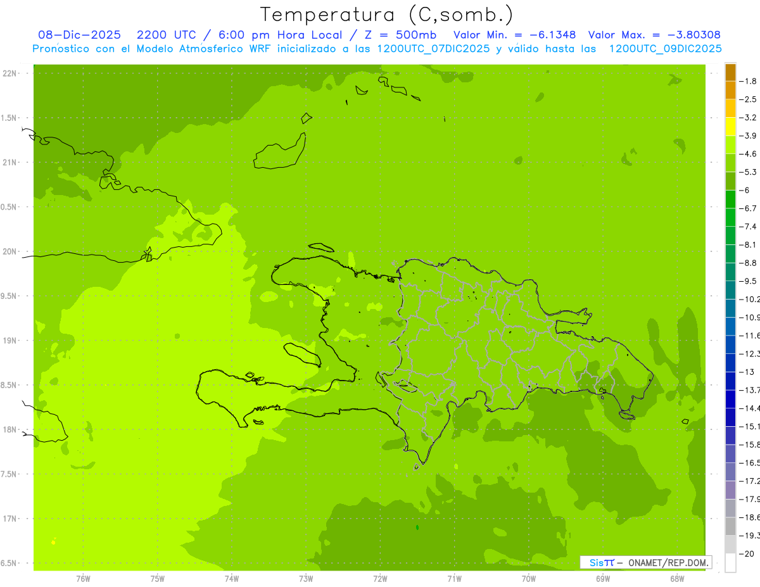Click the "-20" color bar label
The width and height of the screenshot is (760, 587).
(747, 553)
